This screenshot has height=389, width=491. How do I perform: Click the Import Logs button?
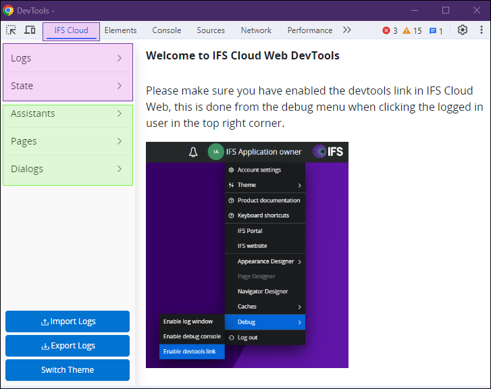(x=68, y=321)
